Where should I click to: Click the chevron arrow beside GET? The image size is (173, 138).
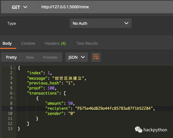pyautogui.click(x=25, y=7)
